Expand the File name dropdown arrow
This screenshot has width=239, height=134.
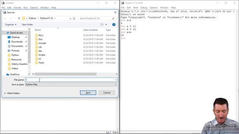tap(115, 80)
